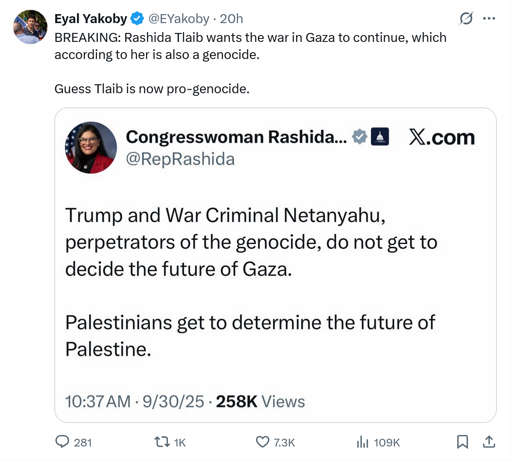
Task: Repost the tweet using the retweet icon
Action: click(x=161, y=442)
